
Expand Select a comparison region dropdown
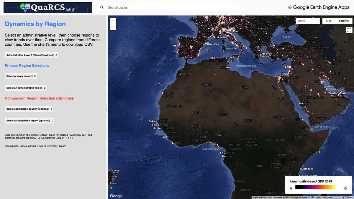[29, 121]
